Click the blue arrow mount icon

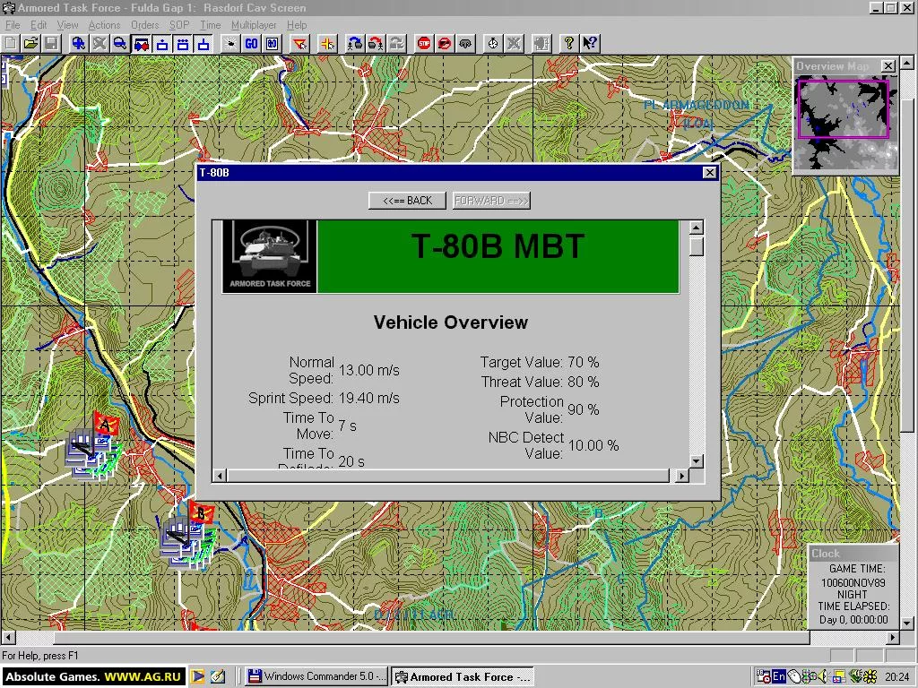[x=355, y=43]
